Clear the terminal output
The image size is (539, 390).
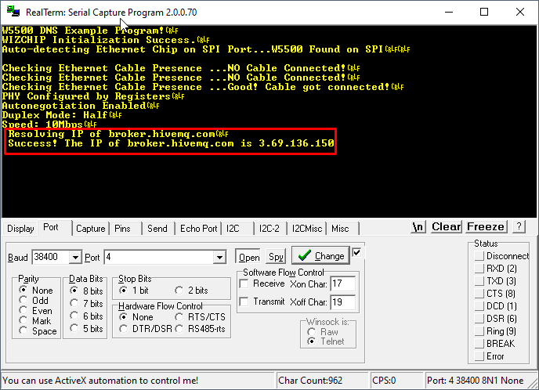(x=447, y=227)
